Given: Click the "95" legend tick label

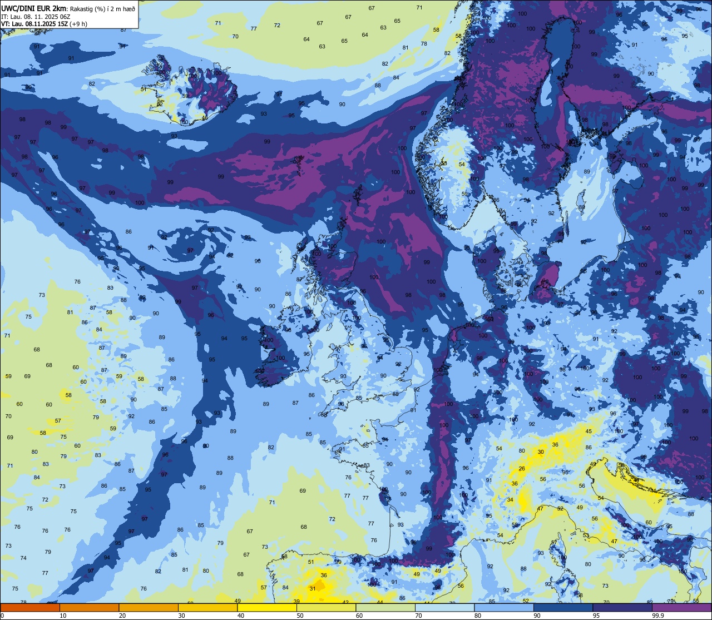Looking at the screenshot, I should pyautogui.click(x=597, y=616).
